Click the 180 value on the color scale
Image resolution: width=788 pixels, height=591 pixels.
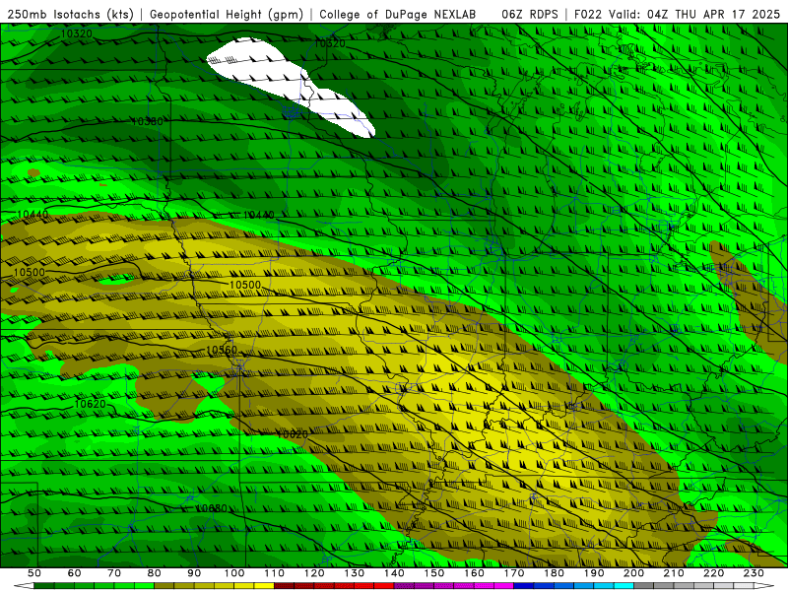coord(554,573)
